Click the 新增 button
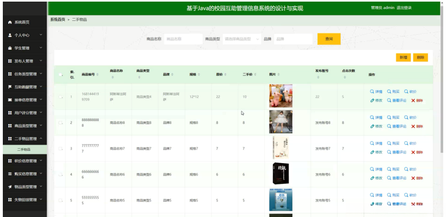446x217 pixels. click(x=403, y=57)
